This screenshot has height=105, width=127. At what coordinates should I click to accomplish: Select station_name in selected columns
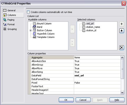[x=93, y=27]
